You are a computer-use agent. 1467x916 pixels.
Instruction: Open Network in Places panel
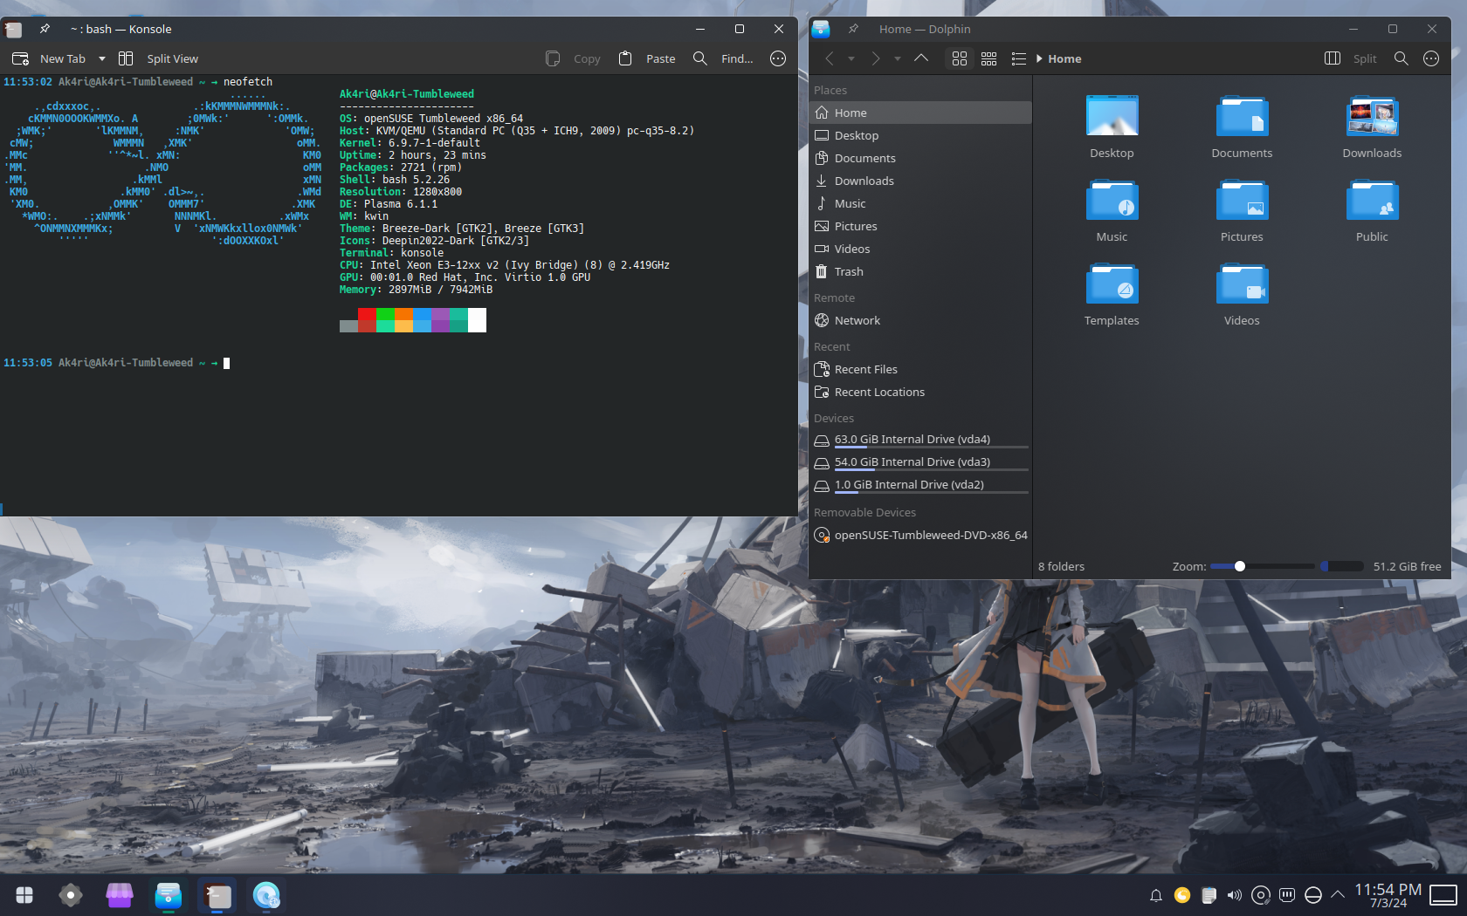click(x=920, y=320)
